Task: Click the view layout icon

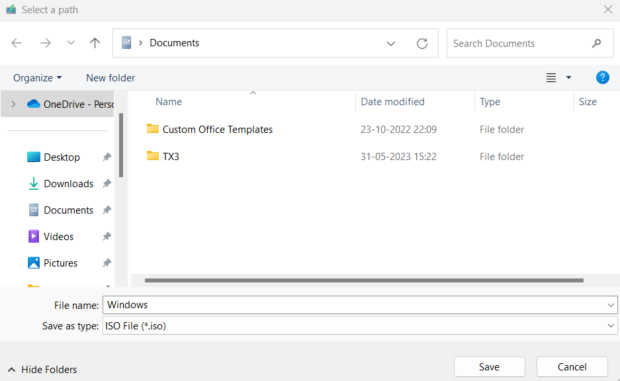Action: [x=551, y=78]
